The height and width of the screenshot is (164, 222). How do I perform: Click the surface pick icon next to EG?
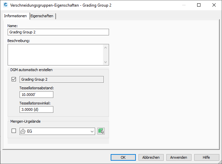pos(101,131)
